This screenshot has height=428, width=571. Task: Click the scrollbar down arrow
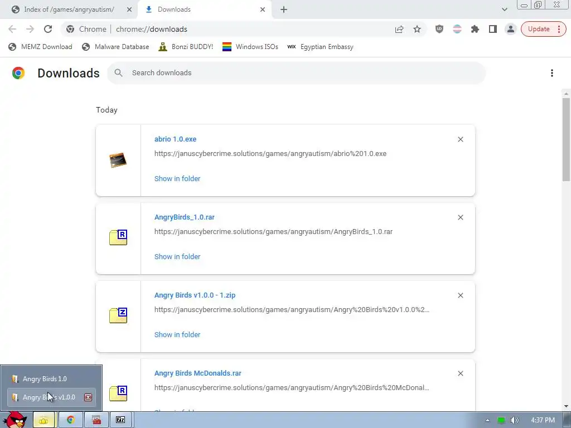[x=566, y=406]
